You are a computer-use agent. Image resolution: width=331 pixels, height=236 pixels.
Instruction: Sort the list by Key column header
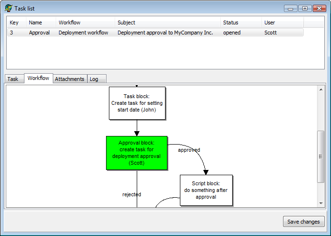tap(16, 22)
